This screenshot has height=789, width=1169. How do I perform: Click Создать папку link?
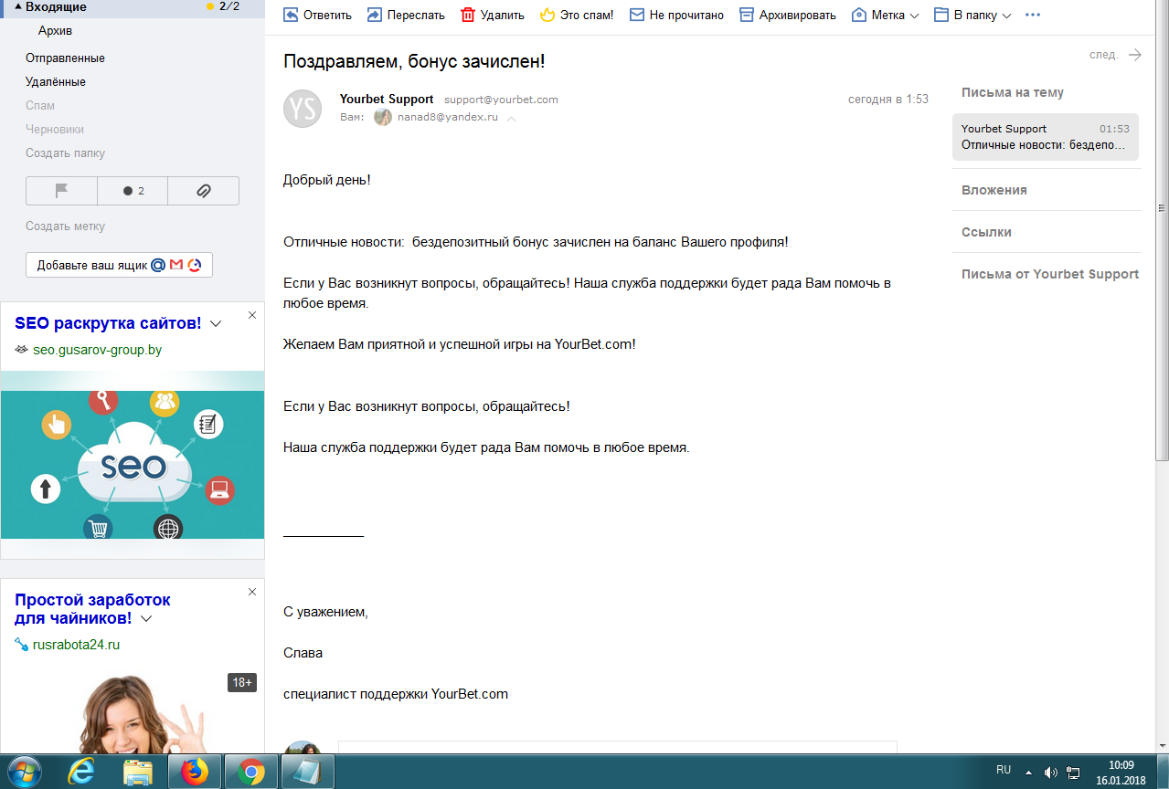pyautogui.click(x=65, y=153)
